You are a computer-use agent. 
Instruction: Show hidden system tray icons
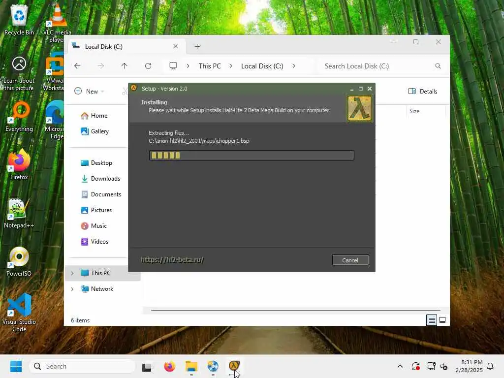pyautogui.click(x=400, y=366)
